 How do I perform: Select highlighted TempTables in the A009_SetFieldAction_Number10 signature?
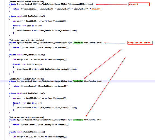(x=78, y=81)
